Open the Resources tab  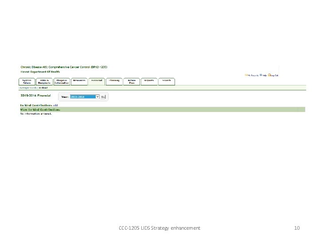(x=79, y=81)
